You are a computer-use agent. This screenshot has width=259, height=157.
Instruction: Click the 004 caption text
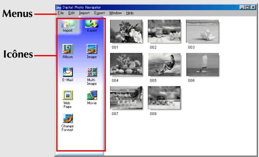pyautogui.click(x=115, y=80)
